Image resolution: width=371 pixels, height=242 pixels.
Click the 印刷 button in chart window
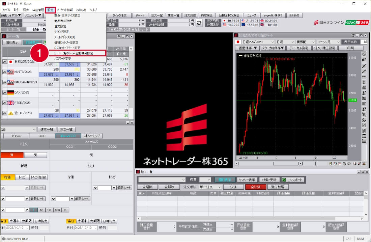tap(350, 48)
